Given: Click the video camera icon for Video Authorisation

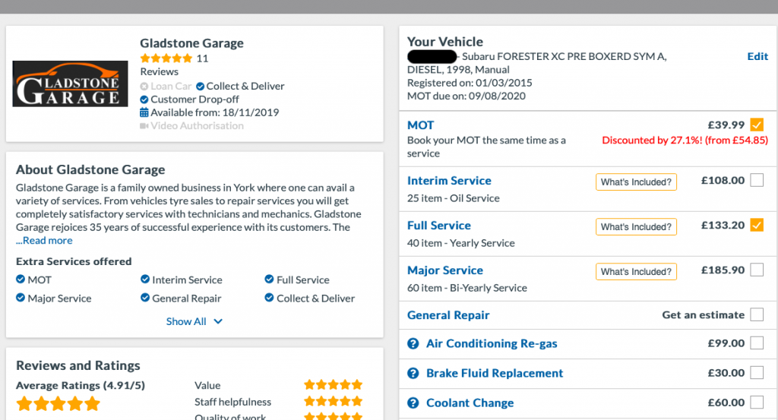Looking at the screenshot, I should (x=144, y=126).
